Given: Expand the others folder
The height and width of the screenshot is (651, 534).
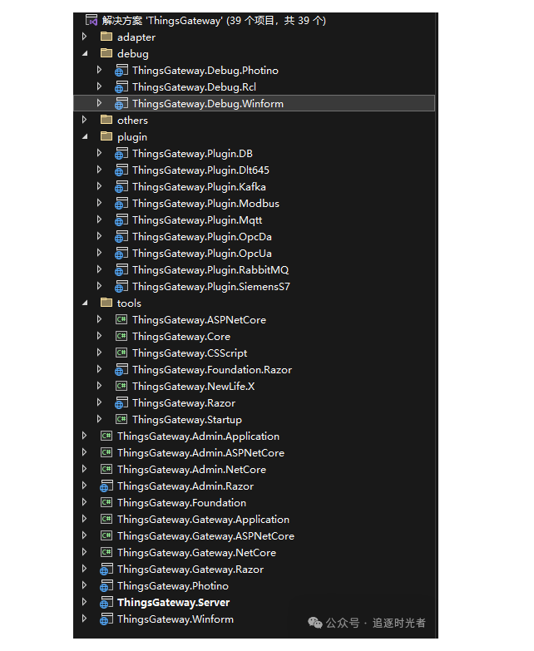Looking at the screenshot, I should point(84,120).
